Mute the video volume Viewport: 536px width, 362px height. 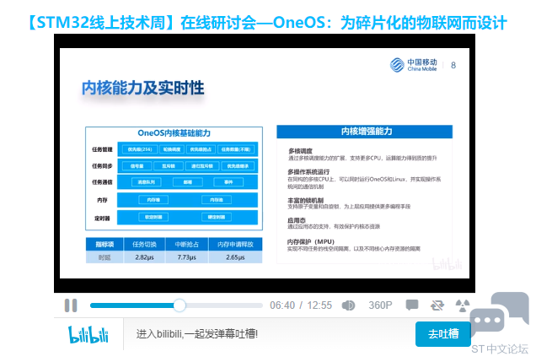click(x=348, y=305)
